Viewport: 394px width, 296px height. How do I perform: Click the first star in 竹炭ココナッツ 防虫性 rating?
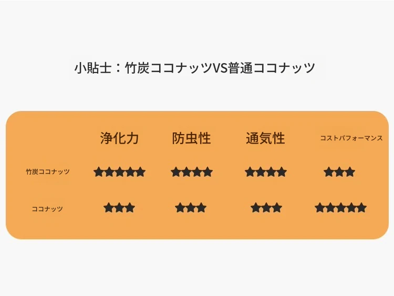click(x=175, y=172)
